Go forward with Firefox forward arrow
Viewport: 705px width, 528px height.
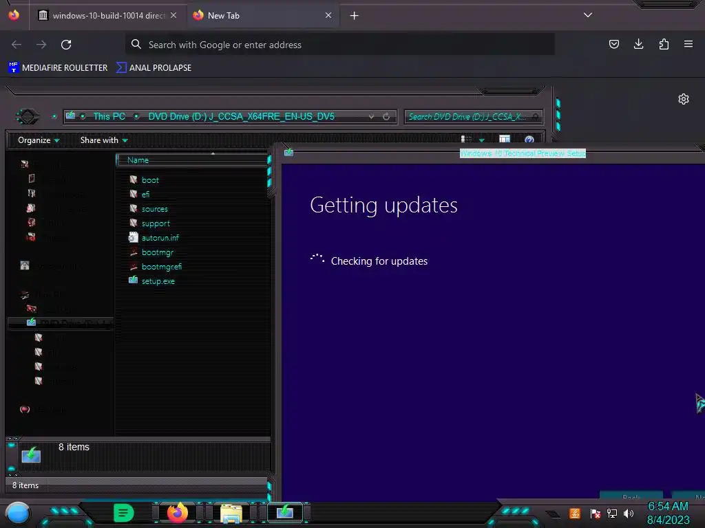click(x=41, y=45)
